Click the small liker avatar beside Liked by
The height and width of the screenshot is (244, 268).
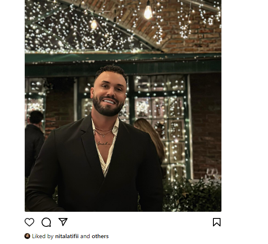(27, 236)
